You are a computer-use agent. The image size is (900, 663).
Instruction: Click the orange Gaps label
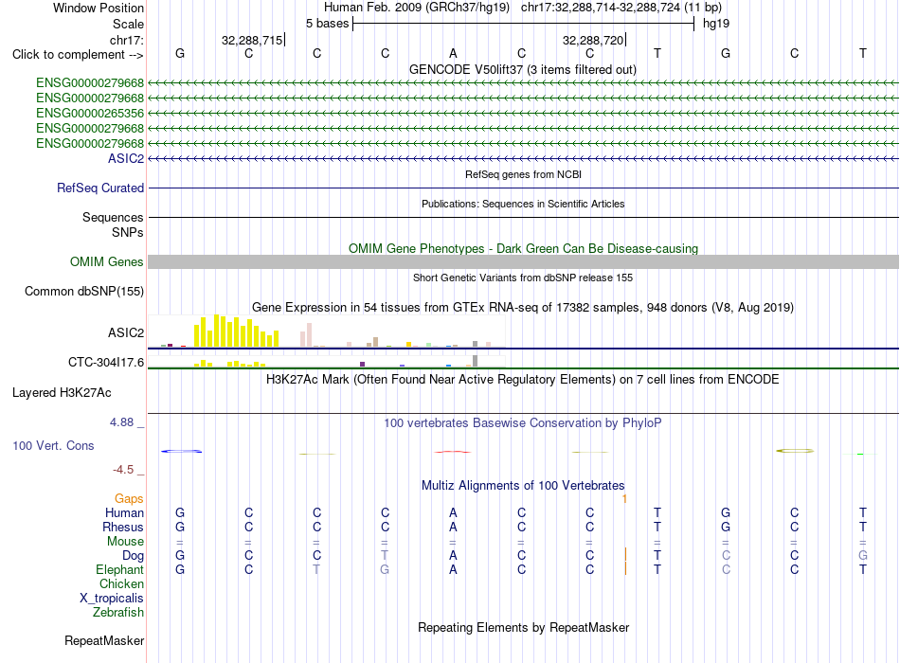(x=129, y=499)
